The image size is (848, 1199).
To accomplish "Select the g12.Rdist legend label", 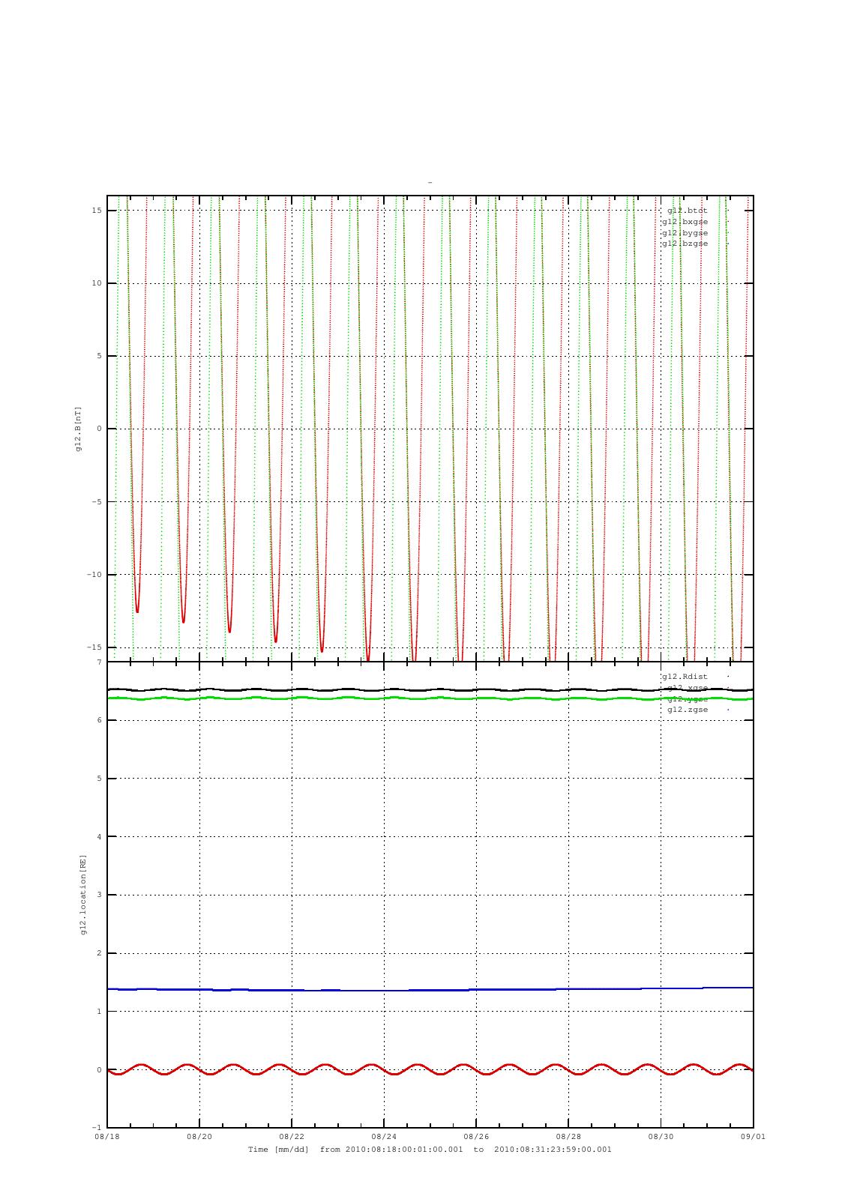I will tap(685, 677).
